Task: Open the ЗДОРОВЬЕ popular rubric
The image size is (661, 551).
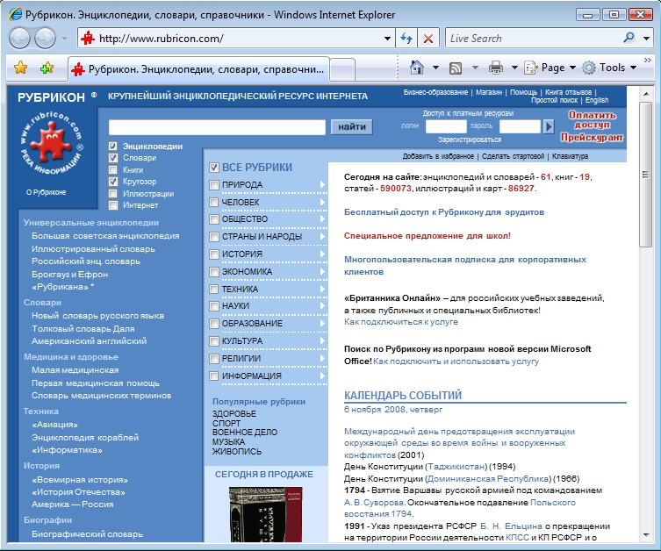Action: pos(234,413)
